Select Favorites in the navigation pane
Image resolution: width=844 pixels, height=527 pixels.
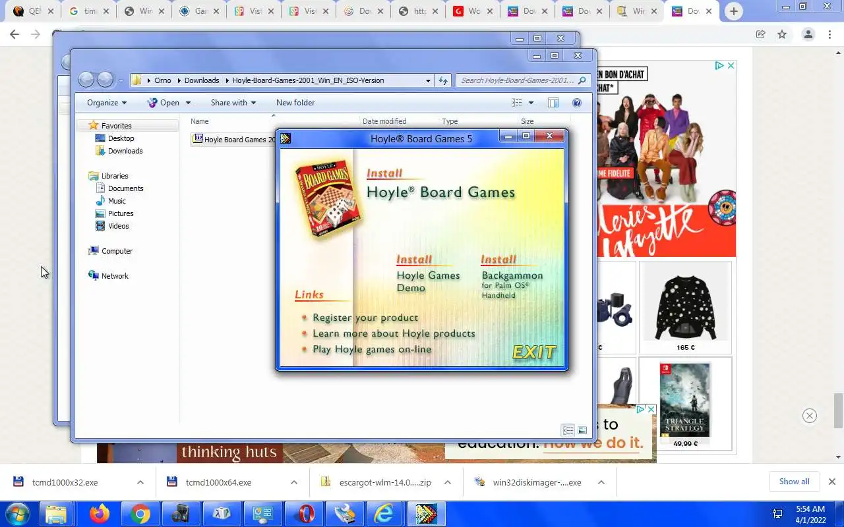click(116, 126)
